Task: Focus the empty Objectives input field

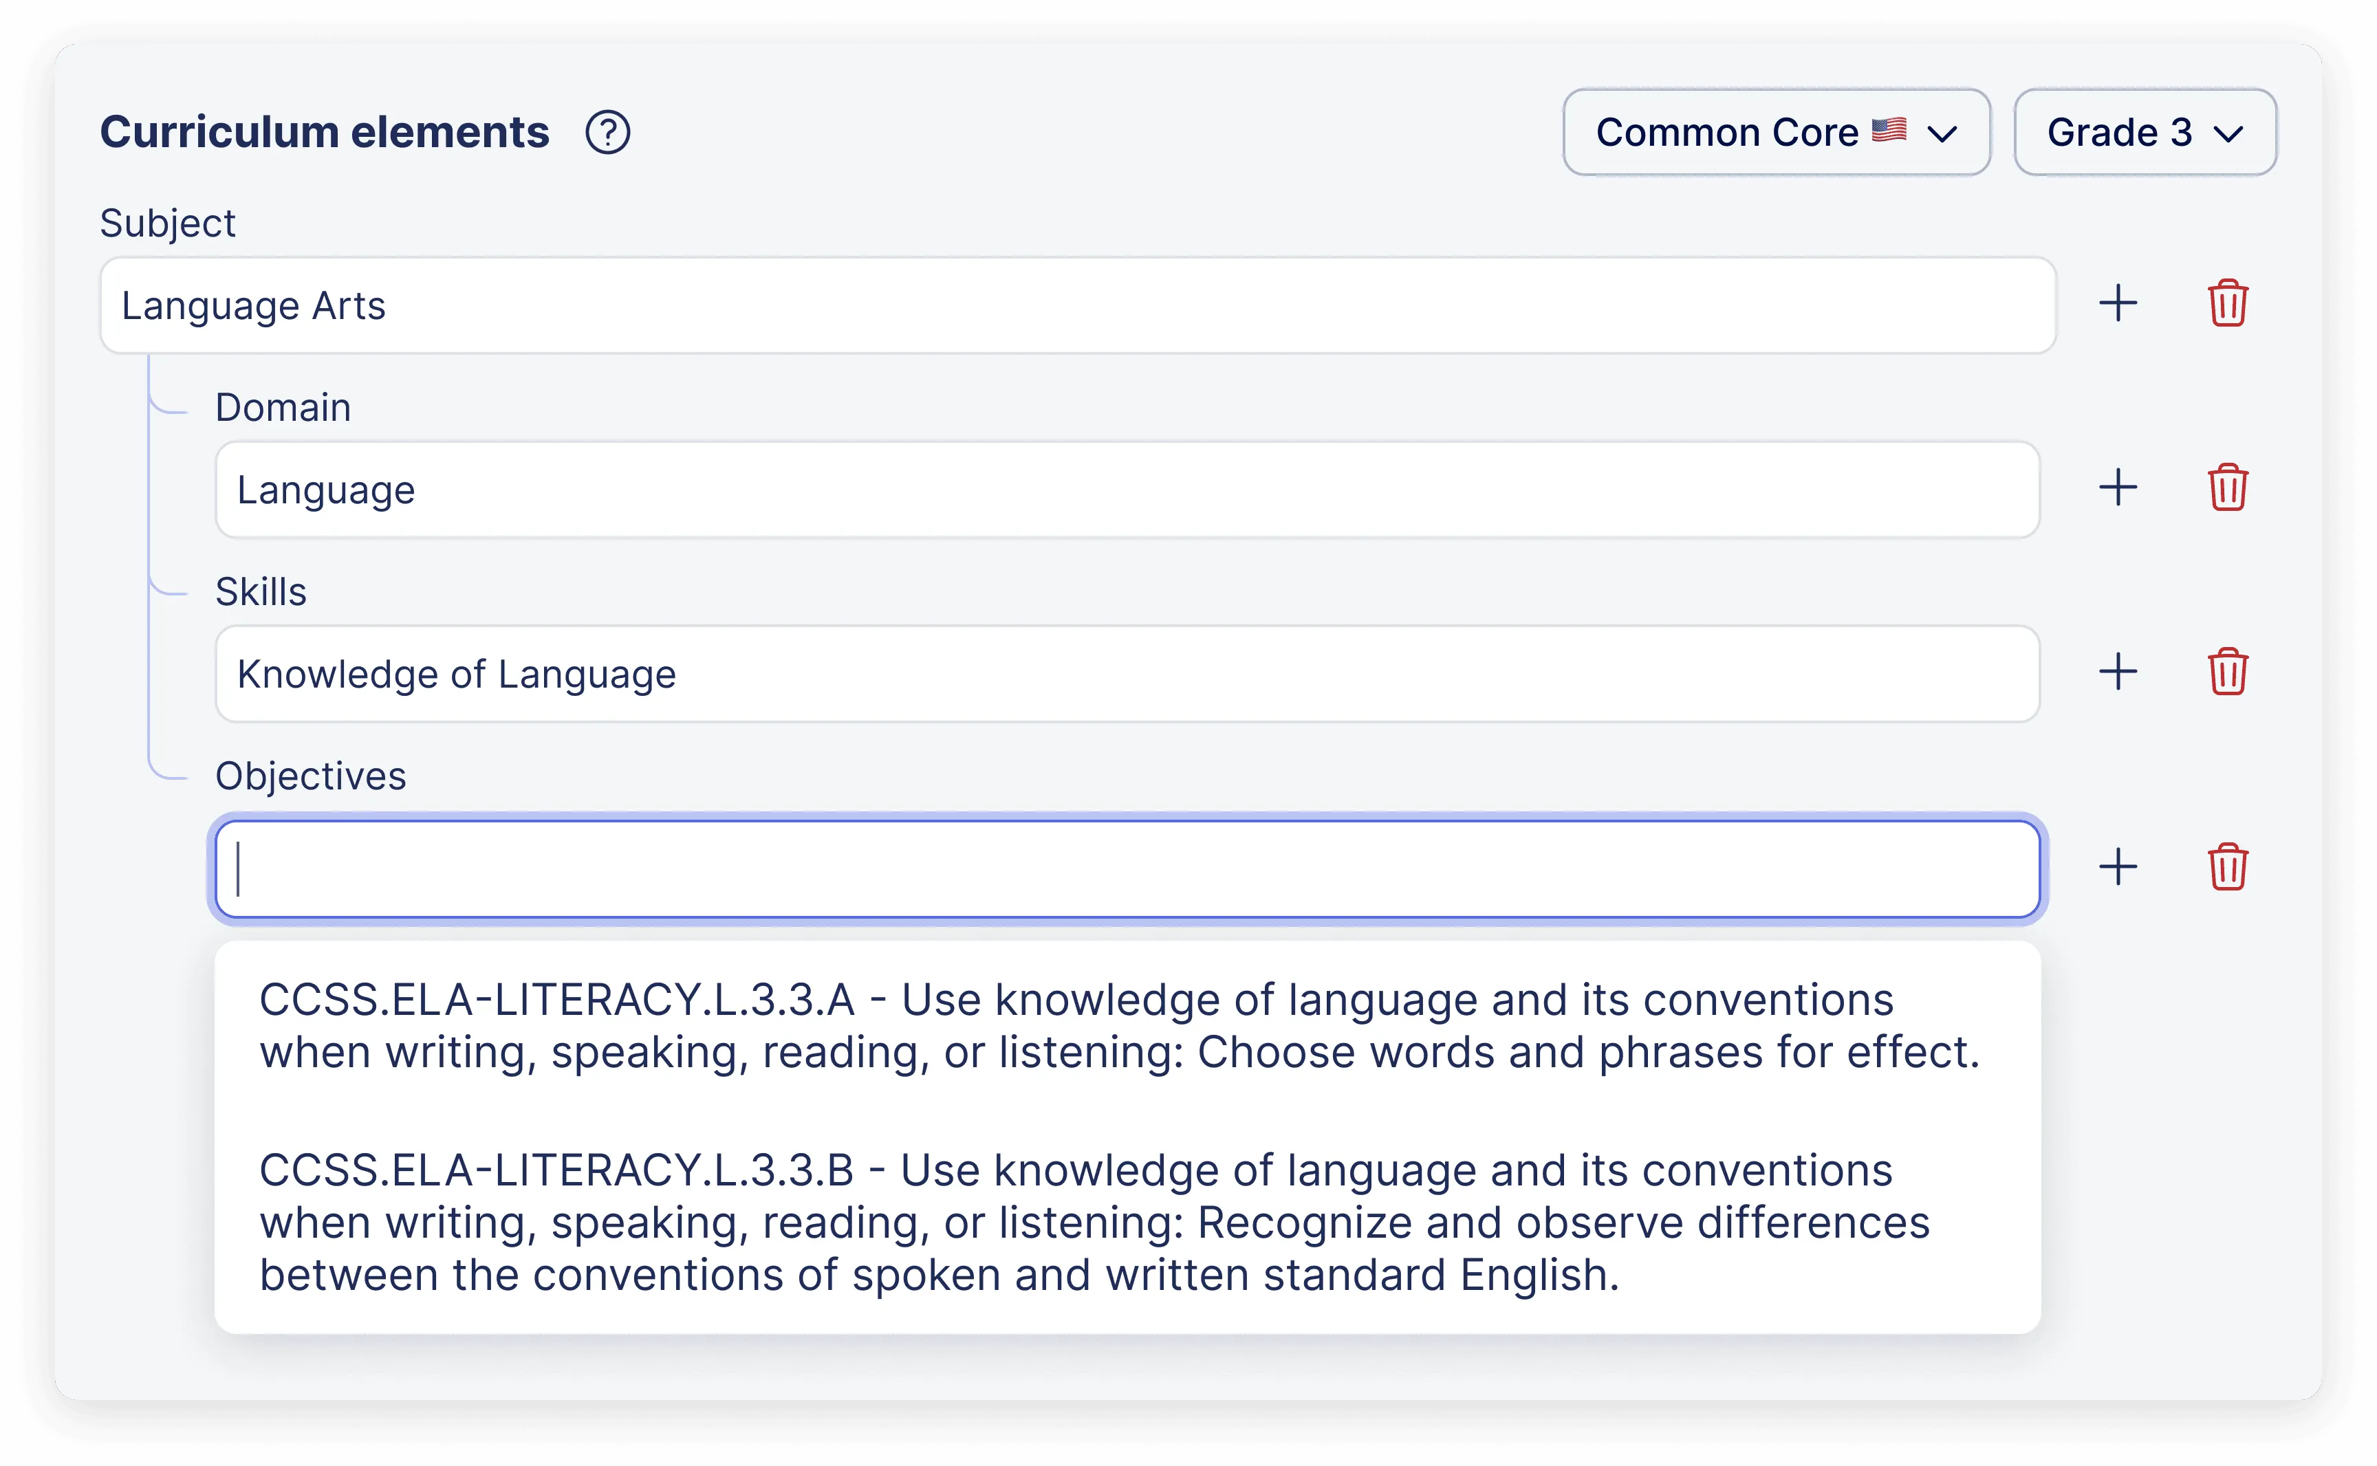Action: pos(1127,868)
